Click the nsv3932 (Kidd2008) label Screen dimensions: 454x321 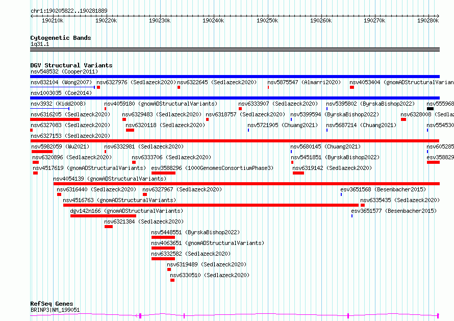point(58,104)
